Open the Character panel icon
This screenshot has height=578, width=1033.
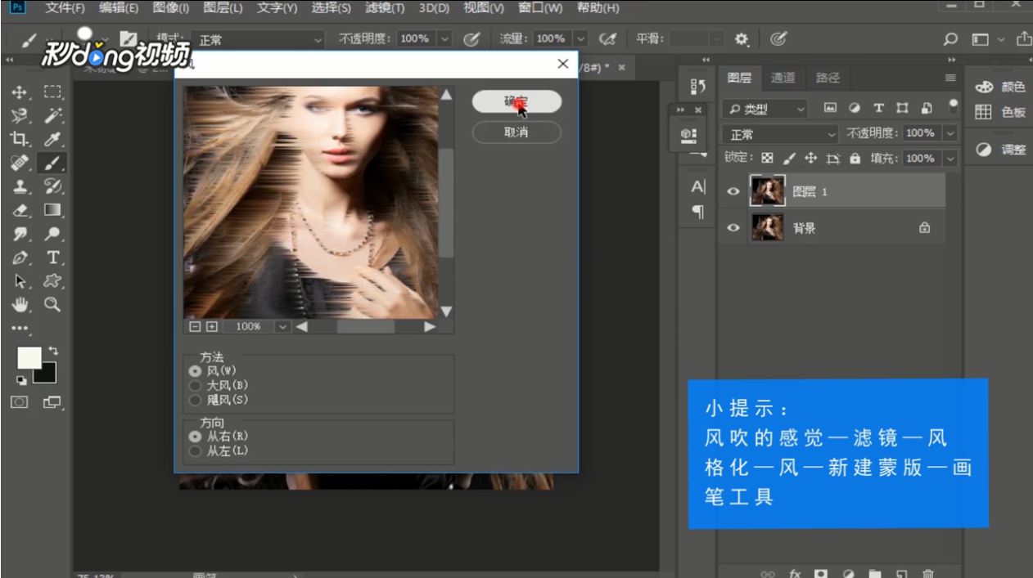[x=698, y=186]
